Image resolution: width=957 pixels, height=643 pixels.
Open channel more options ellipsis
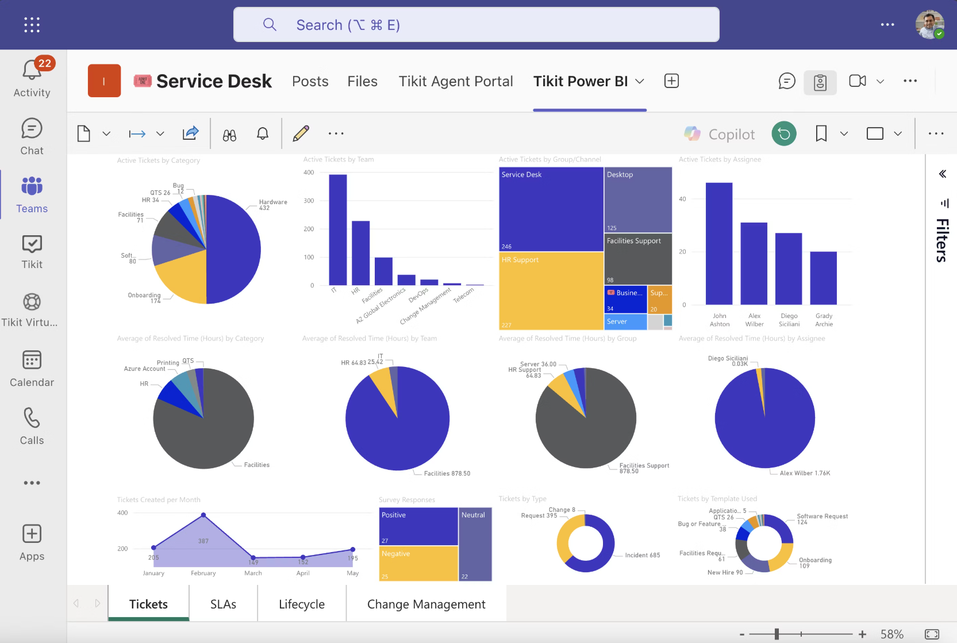click(x=910, y=81)
